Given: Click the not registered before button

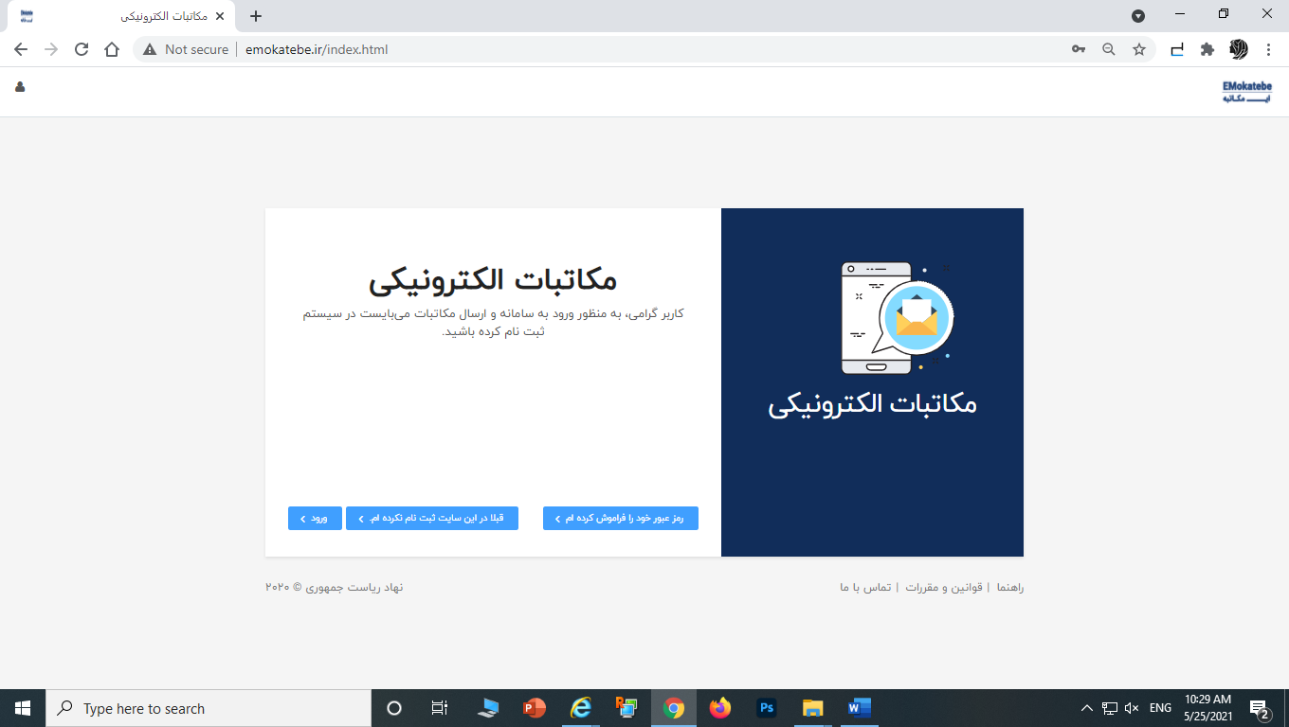Looking at the screenshot, I should (431, 519).
